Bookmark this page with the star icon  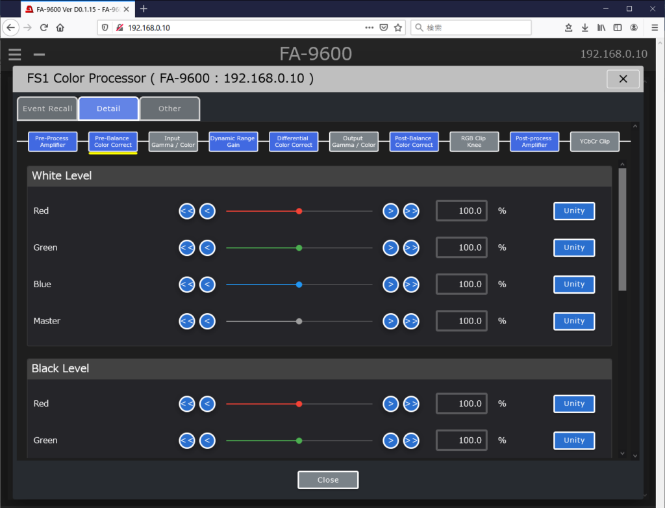(398, 27)
